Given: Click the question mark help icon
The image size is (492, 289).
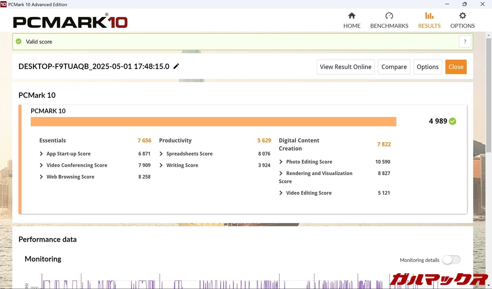Looking at the screenshot, I should [465, 42].
